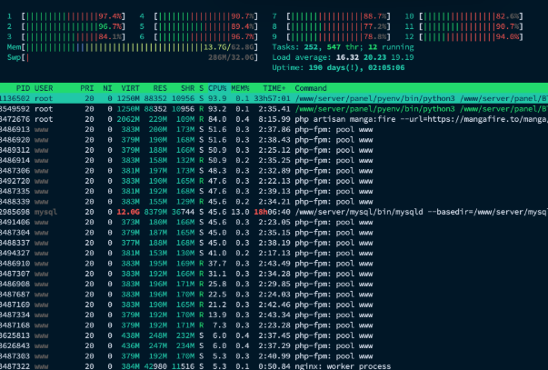Select the nginx worker process row

click(273, 365)
